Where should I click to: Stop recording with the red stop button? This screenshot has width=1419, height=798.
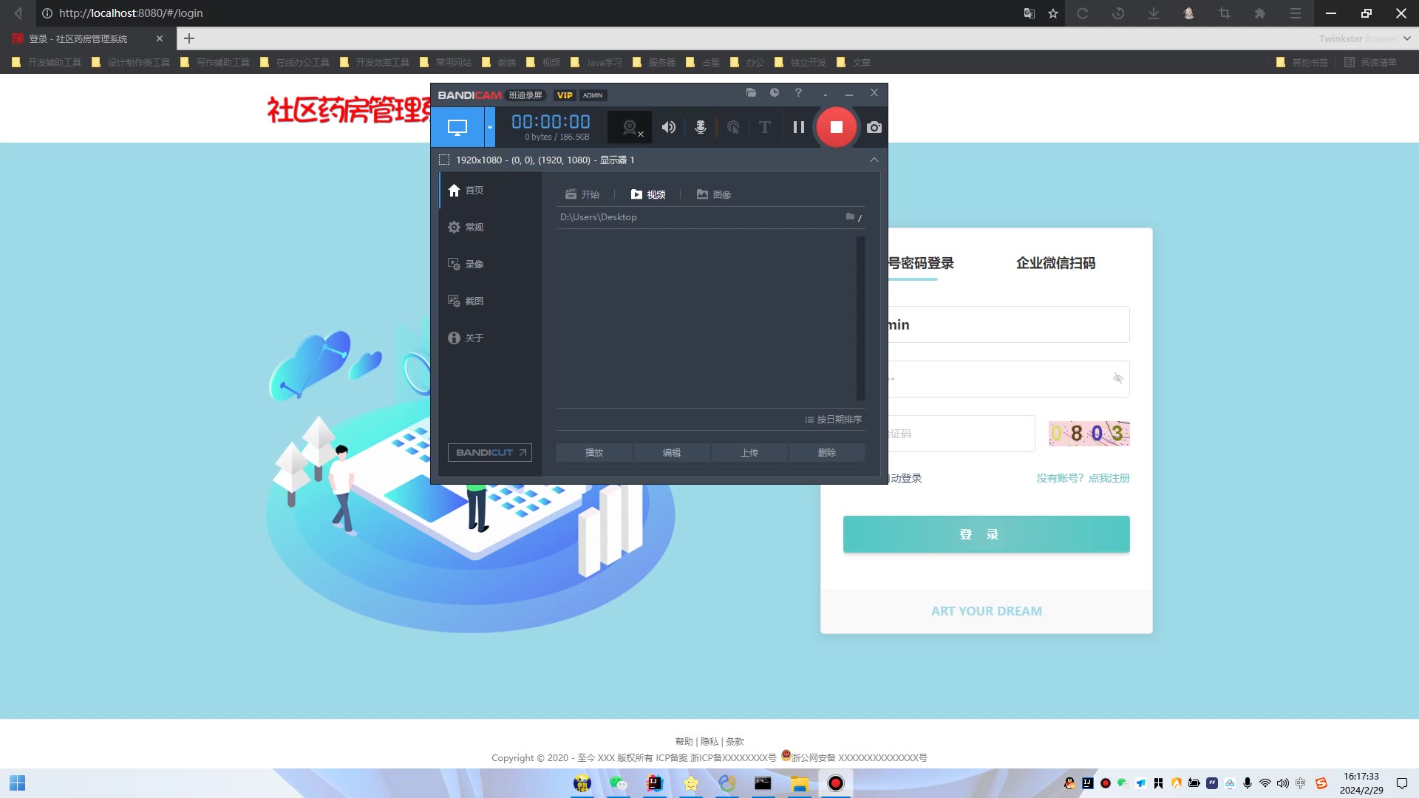pos(836,127)
